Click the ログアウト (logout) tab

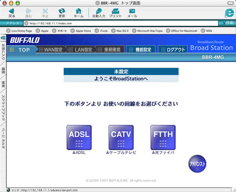click(x=173, y=50)
